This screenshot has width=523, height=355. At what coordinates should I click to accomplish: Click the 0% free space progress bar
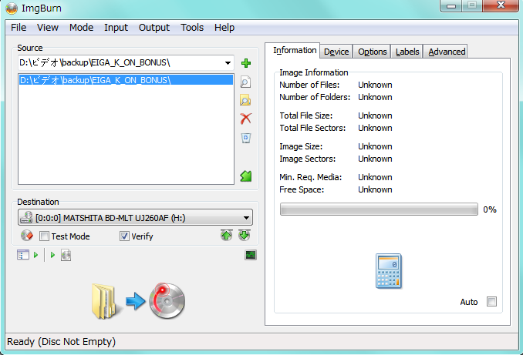[x=379, y=209]
